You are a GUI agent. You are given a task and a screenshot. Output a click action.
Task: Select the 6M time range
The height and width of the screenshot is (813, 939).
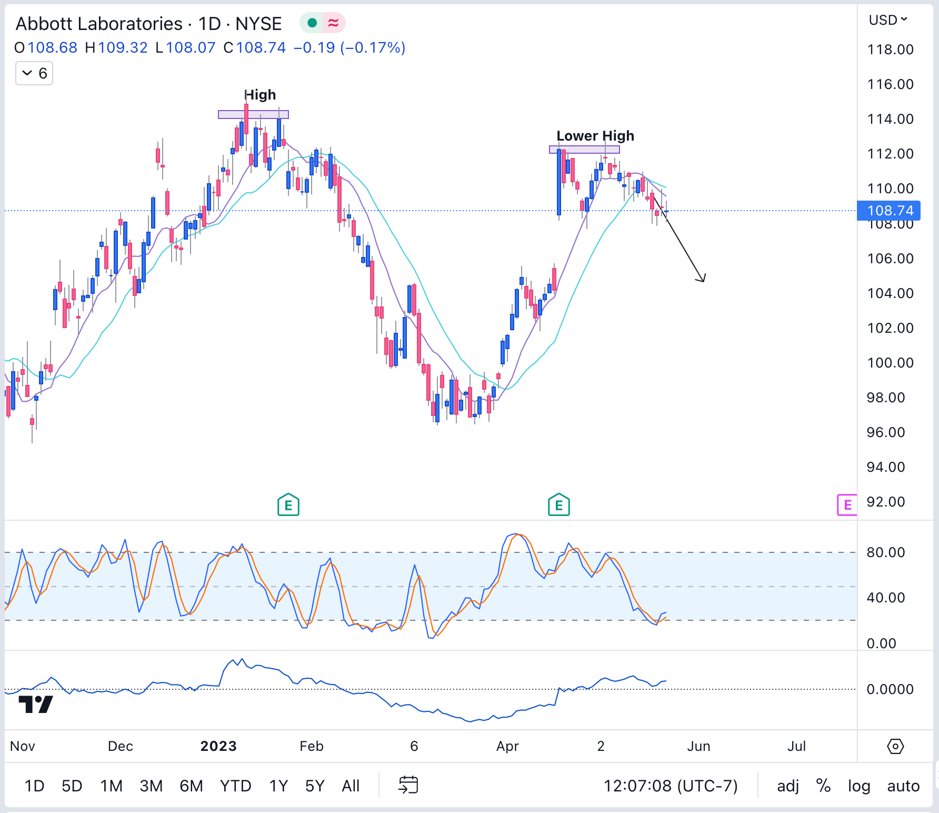[191, 786]
